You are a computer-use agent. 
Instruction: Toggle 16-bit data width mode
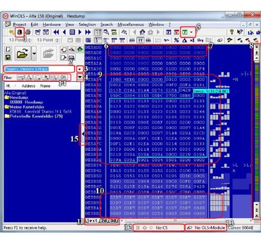coord(106,40)
